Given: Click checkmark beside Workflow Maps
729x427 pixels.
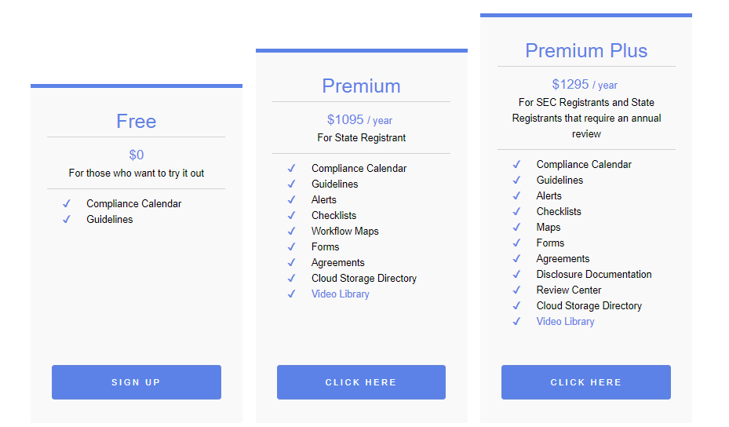Looking at the screenshot, I should pyautogui.click(x=291, y=232).
